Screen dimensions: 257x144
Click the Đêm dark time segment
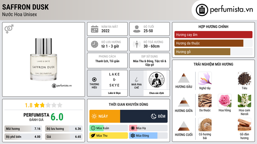pos(144,116)
